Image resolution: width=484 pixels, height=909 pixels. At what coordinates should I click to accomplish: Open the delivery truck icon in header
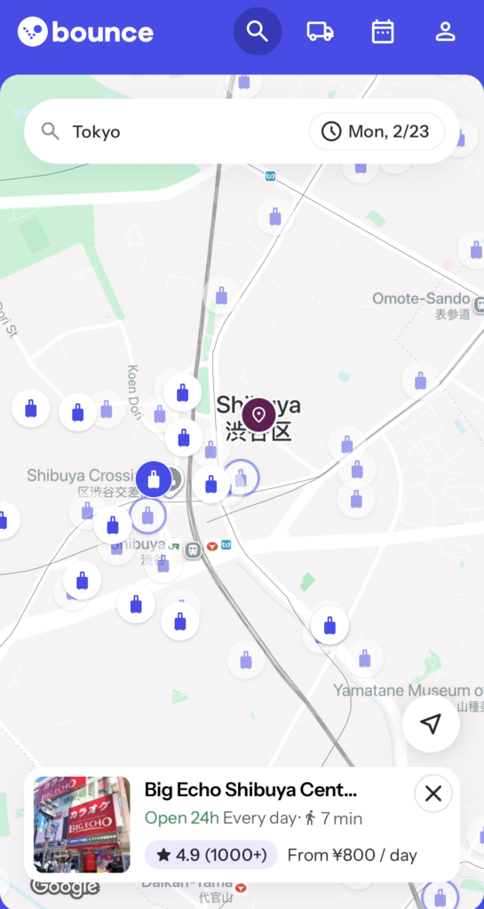[320, 31]
